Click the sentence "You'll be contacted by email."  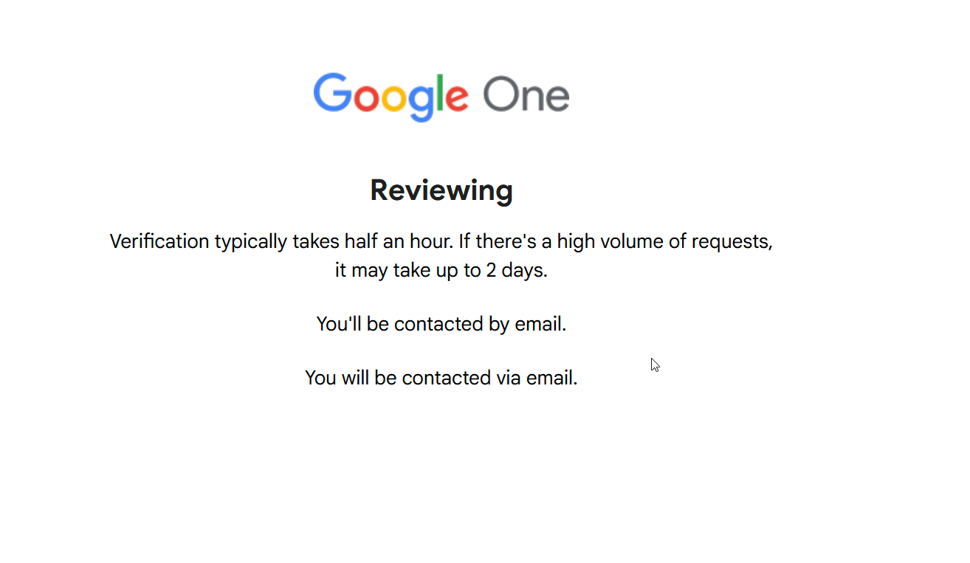441,324
